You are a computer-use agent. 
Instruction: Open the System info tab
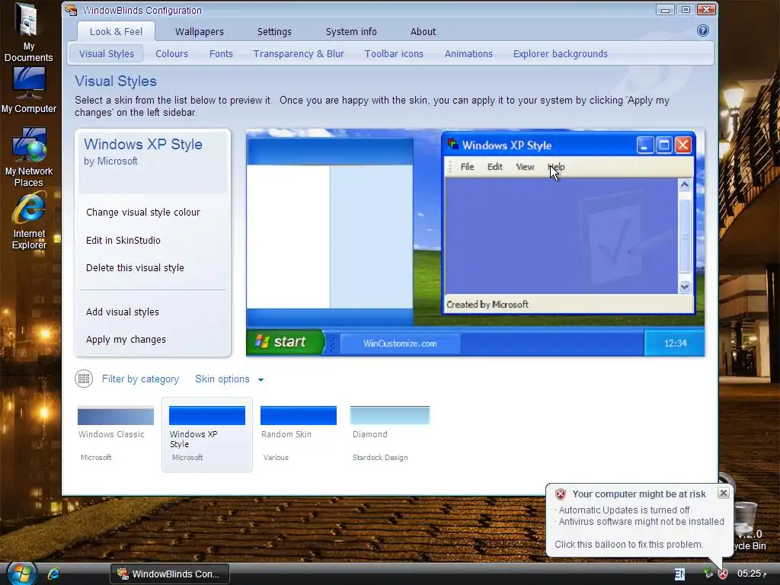click(351, 31)
